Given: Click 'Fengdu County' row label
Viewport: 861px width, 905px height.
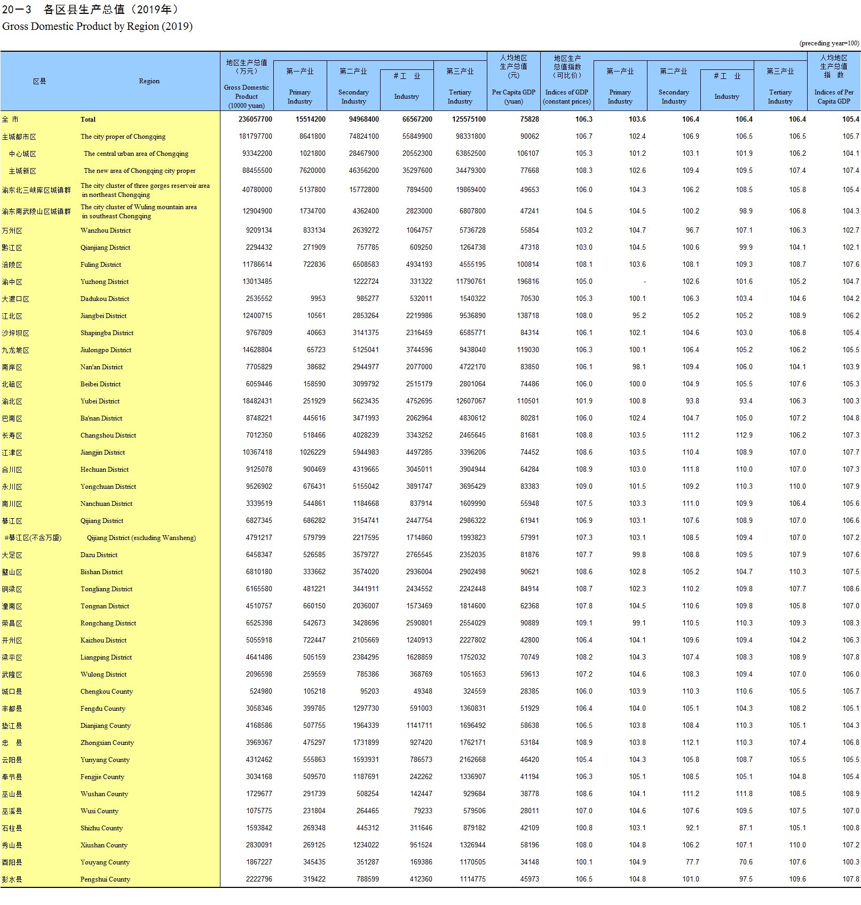Looking at the screenshot, I should tap(103, 709).
